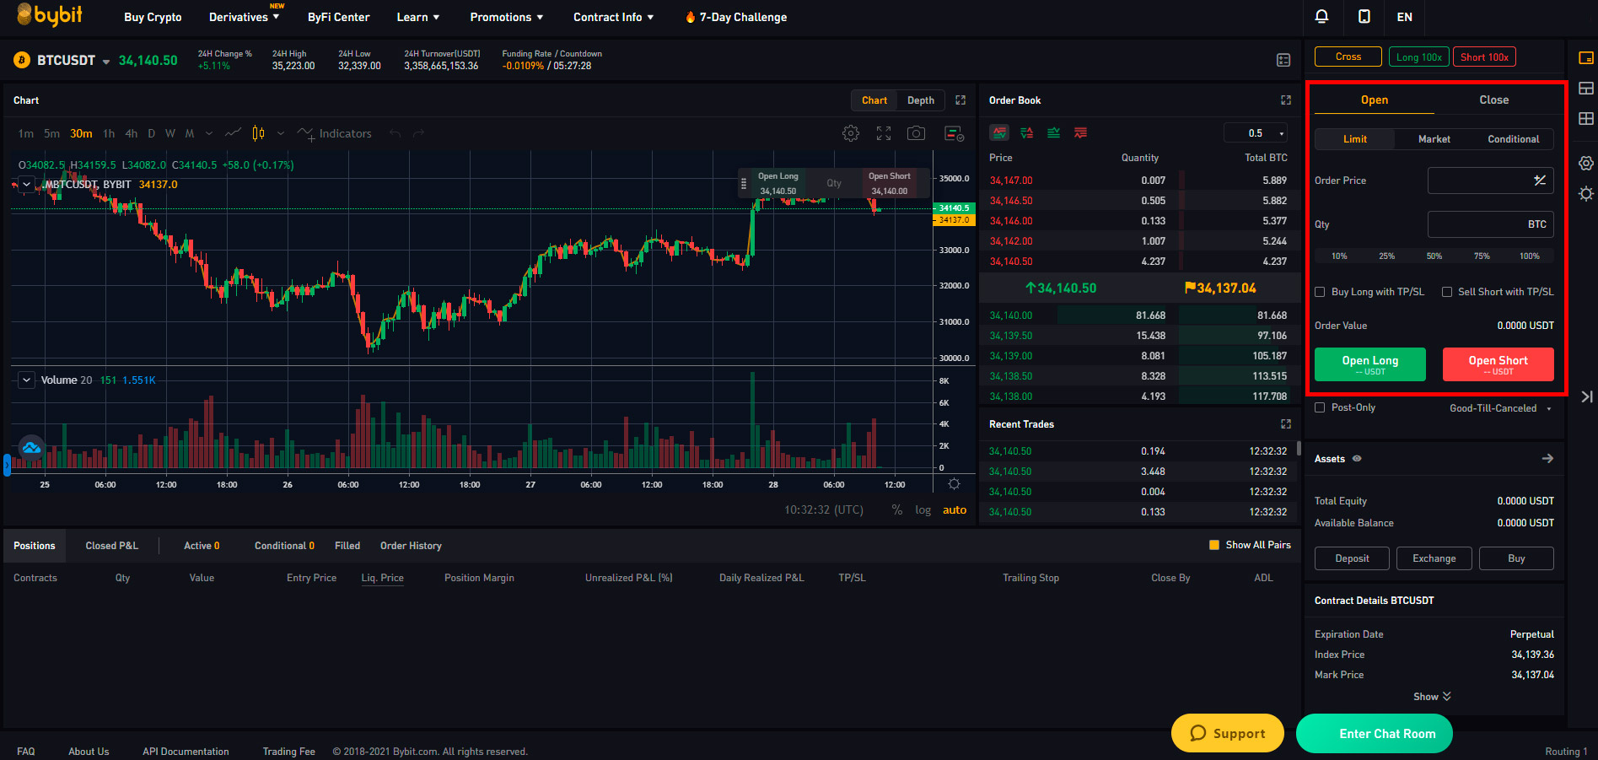Switch to the Depth view
Viewport: 1598px width, 760px height.
coord(921,100)
